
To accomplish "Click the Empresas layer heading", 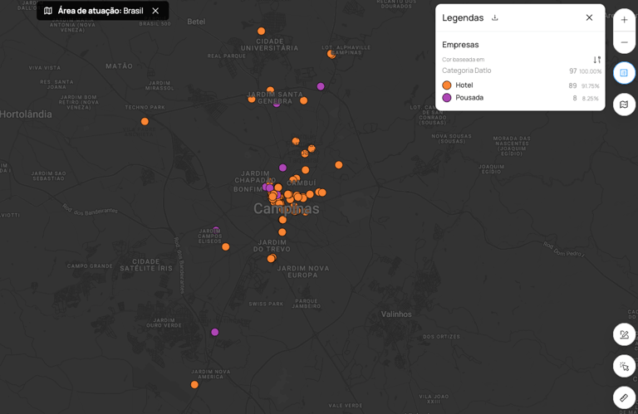I will pos(460,45).
